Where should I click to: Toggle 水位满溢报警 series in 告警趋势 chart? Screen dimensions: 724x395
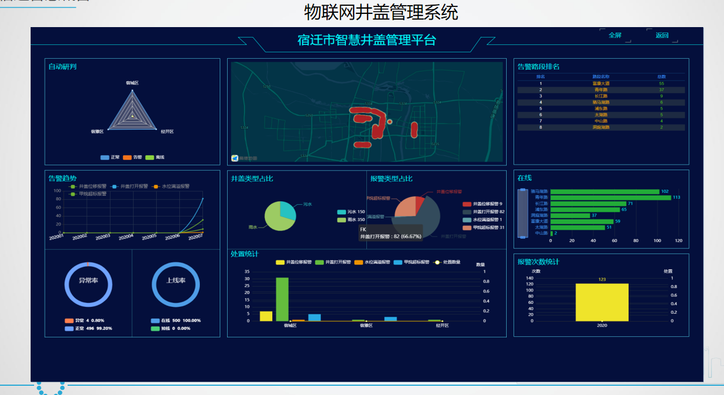pyautogui.click(x=172, y=186)
